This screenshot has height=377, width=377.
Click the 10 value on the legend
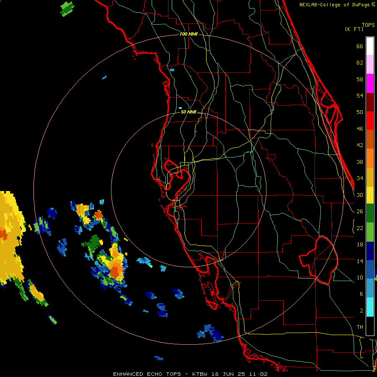360,278
